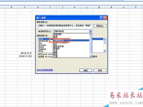
Task: Select column O header
Action: (124, 7)
